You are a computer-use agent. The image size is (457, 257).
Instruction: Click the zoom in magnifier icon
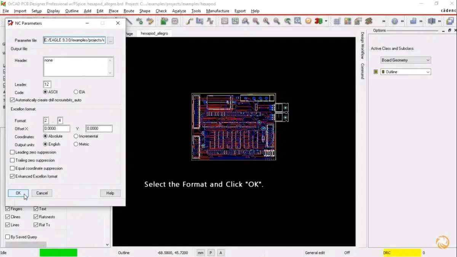coord(266,21)
